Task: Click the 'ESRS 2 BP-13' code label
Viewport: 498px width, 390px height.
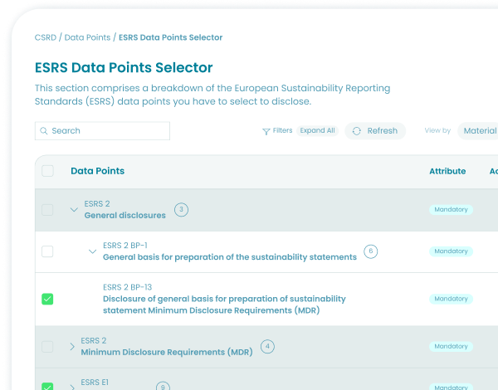Action: pyautogui.click(x=127, y=287)
